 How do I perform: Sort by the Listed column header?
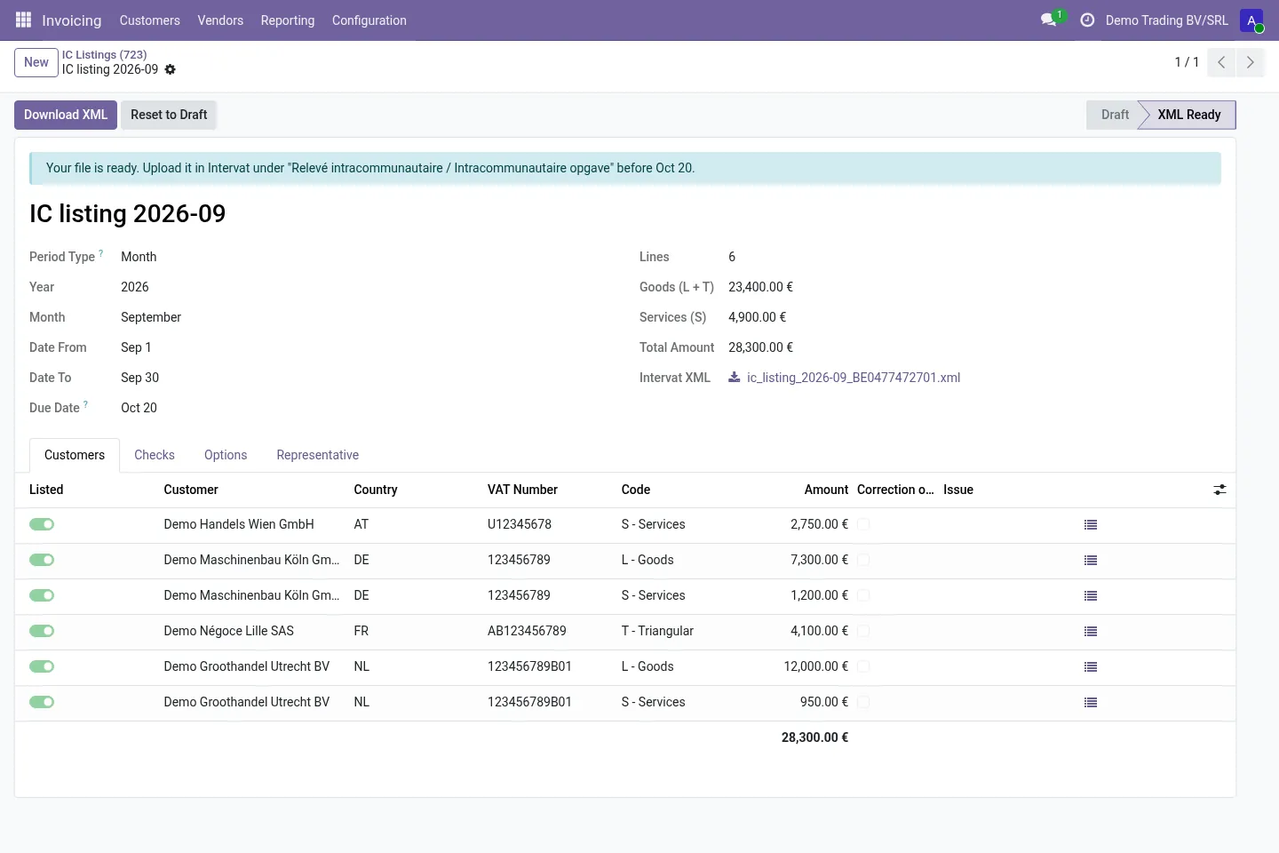[x=46, y=490]
